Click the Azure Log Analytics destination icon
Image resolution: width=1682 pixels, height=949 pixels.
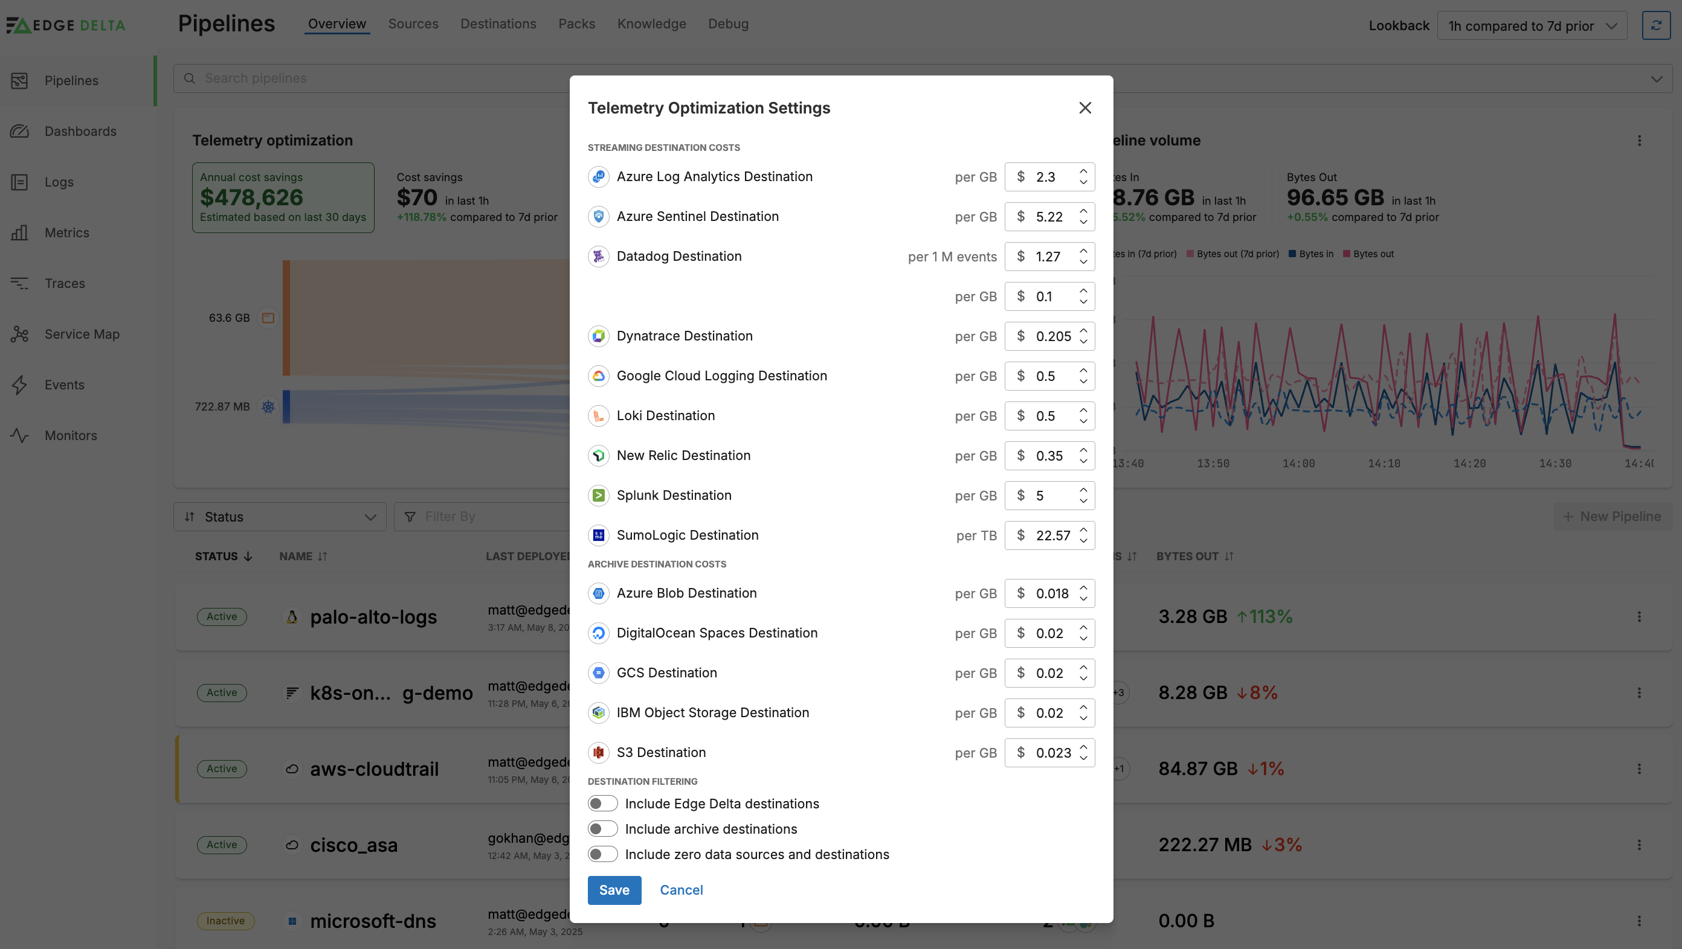(598, 177)
